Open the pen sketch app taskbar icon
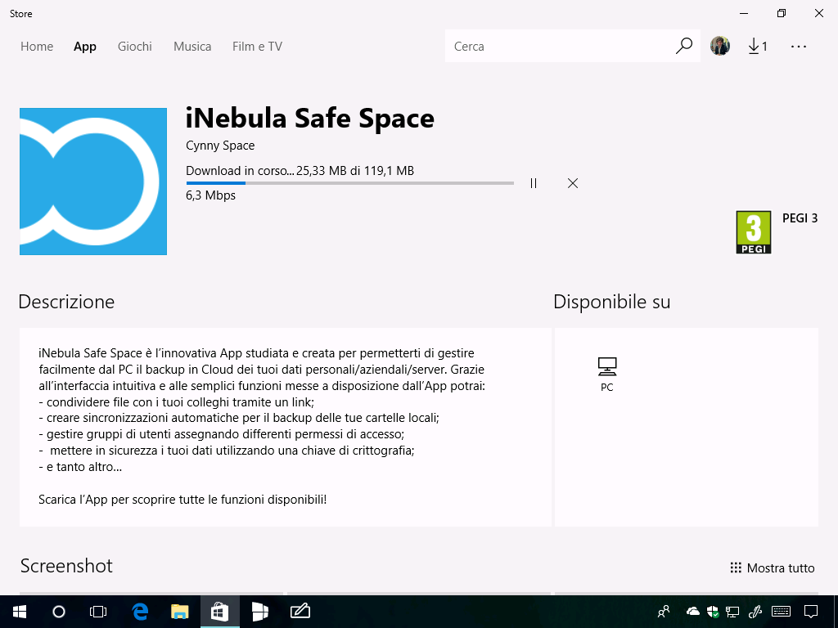The height and width of the screenshot is (628, 838). (300, 612)
